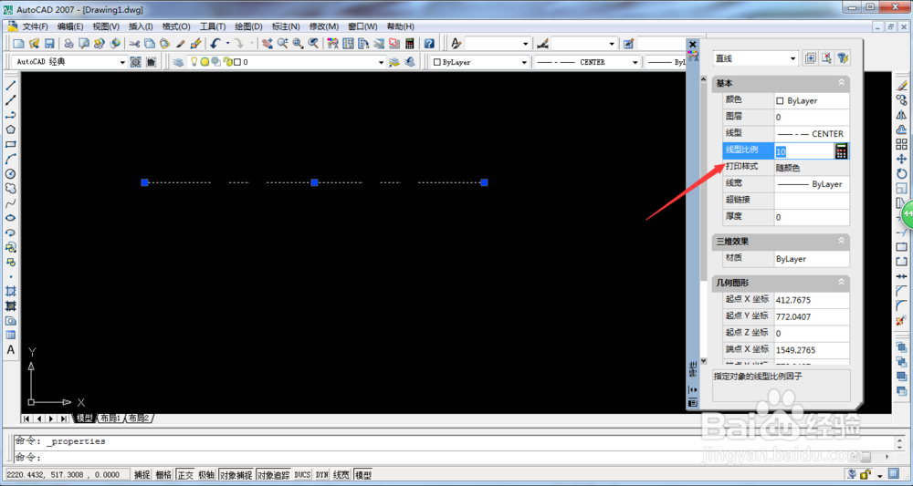Toggle 正交 ortho mode in status bar
The height and width of the screenshot is (486, 913).
(185, 475)
